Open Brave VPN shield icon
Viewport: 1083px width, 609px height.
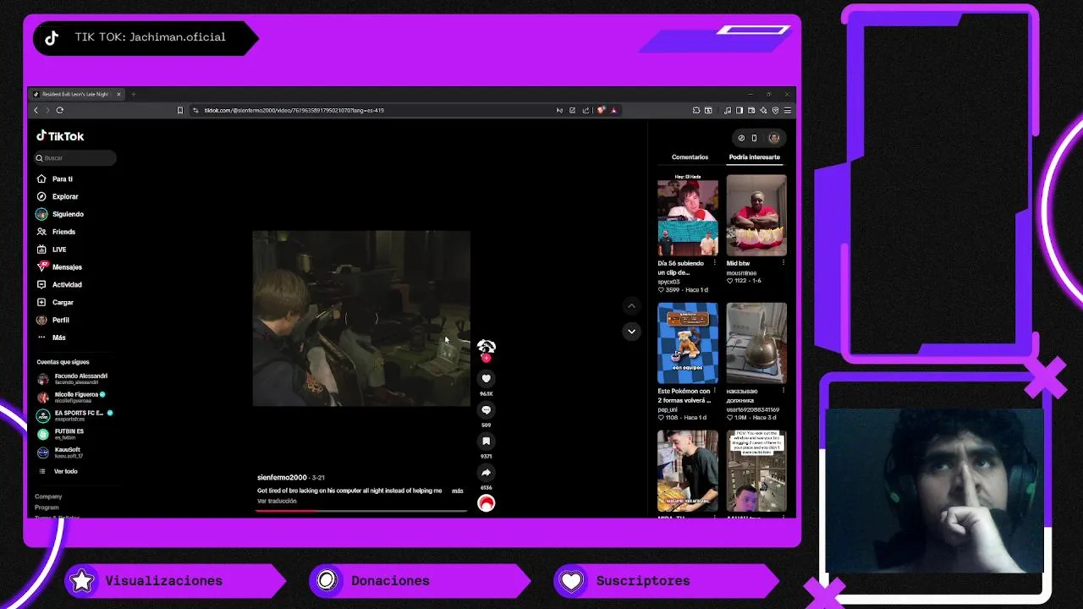[776, 110]
